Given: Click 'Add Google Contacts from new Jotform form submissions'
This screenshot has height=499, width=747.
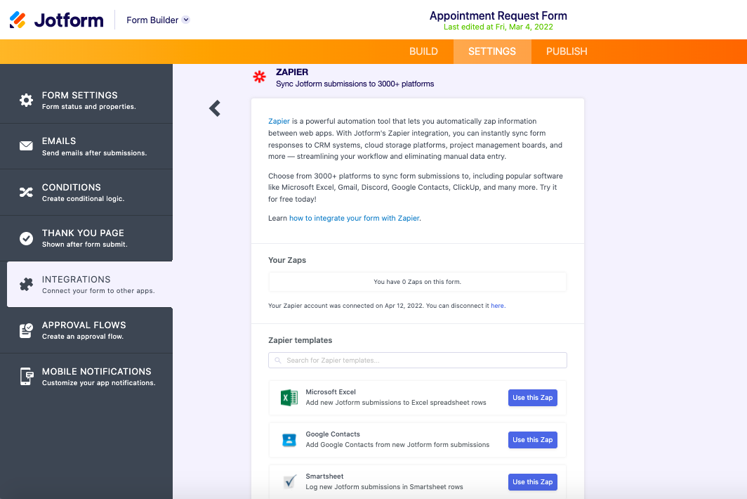Looking at the screenshot, I should (397, 445).
